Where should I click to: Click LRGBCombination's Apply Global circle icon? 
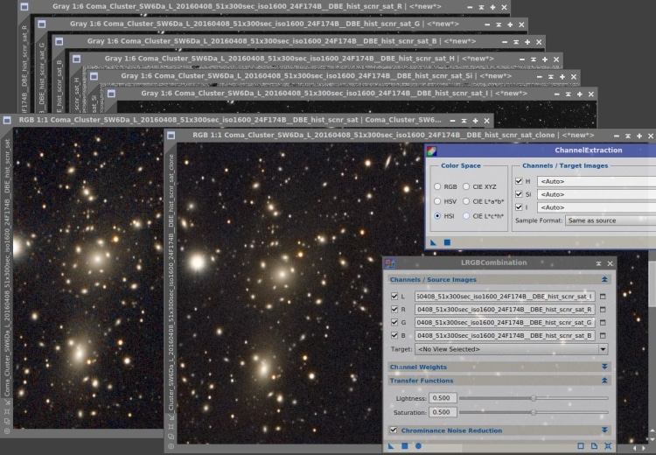coord(418,446)
